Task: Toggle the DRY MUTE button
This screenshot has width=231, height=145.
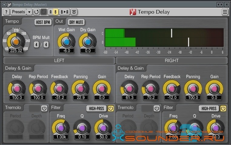Action: point(76,22)
